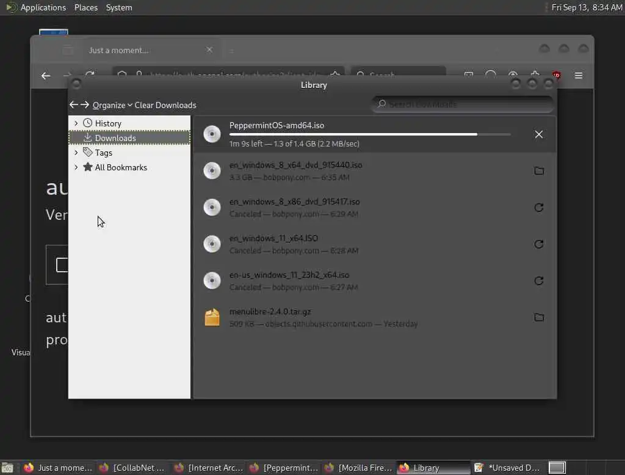Select the PeppermintOS-amd64.iso file name
The height and width of the screenshot is (475, 625).
[x=276, y=125]
